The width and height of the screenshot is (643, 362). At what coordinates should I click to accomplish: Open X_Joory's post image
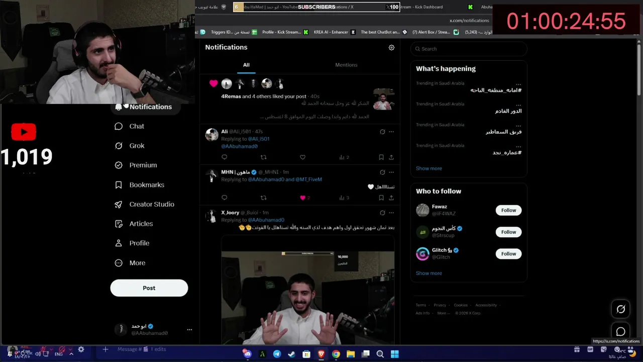[x=308, y=290]
